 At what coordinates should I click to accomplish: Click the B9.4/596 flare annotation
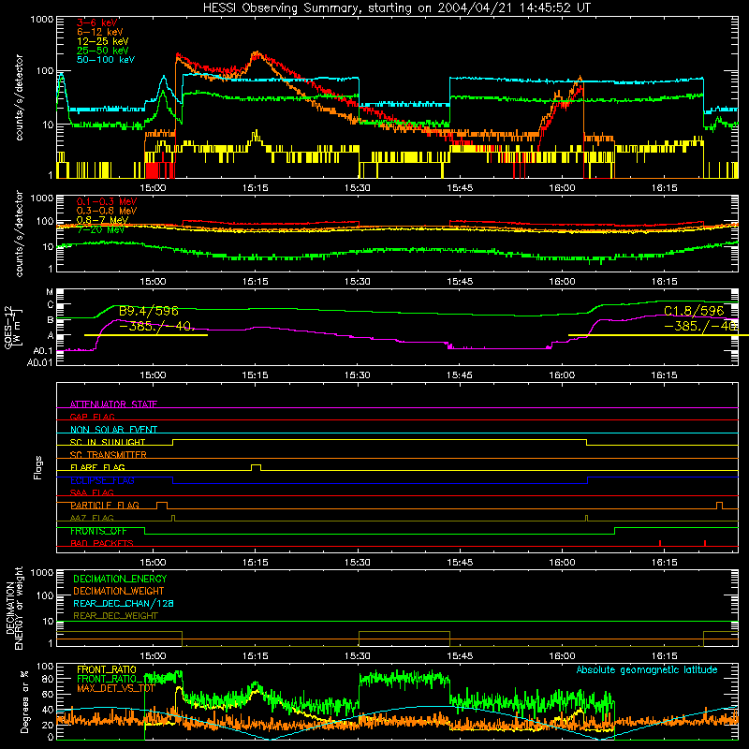(x=149, y=312)
